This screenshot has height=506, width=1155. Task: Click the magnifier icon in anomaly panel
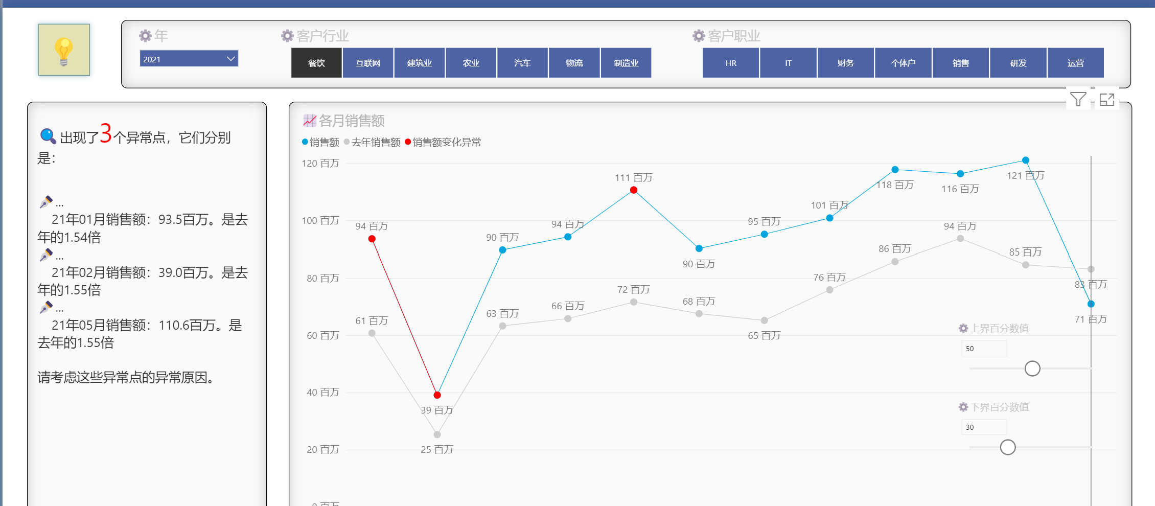tap(48, 136)
